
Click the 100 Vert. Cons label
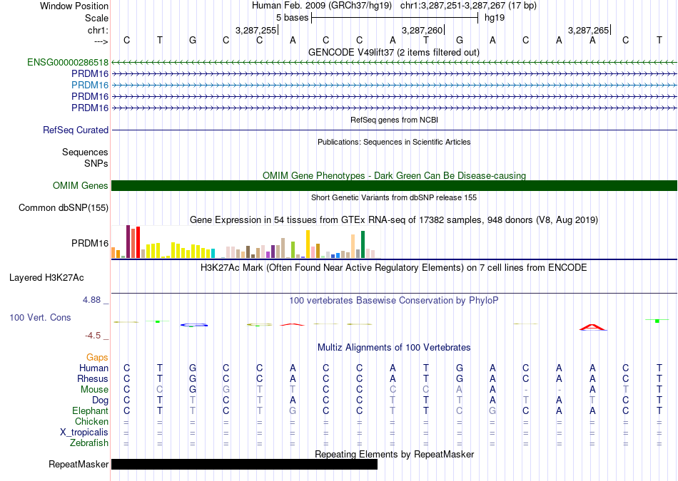pyautogui.click(x=40, y=317)
